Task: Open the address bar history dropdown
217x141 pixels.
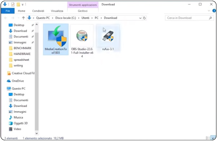Action: point(140,18)
